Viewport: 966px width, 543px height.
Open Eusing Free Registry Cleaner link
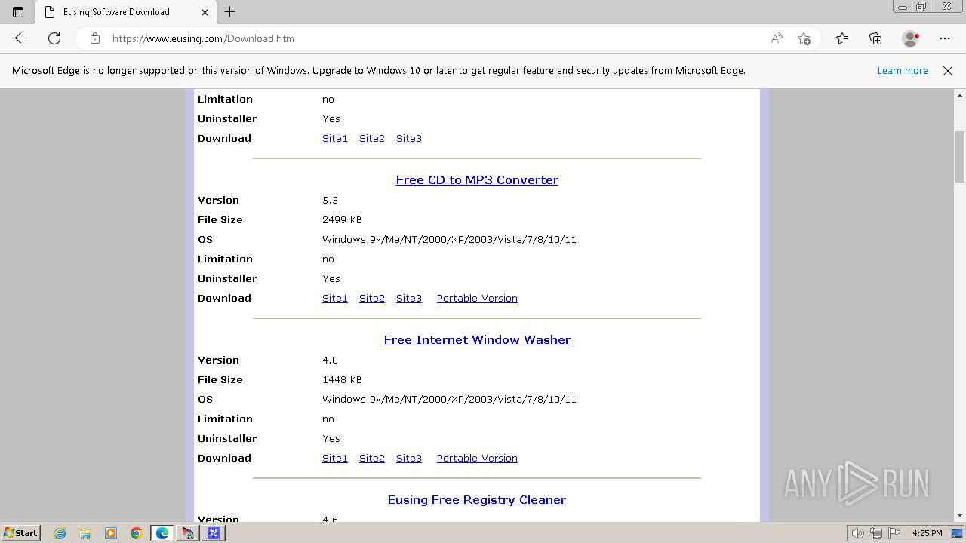tap(477, 499)
